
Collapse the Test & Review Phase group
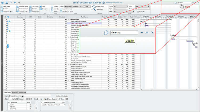pos(69,65)
